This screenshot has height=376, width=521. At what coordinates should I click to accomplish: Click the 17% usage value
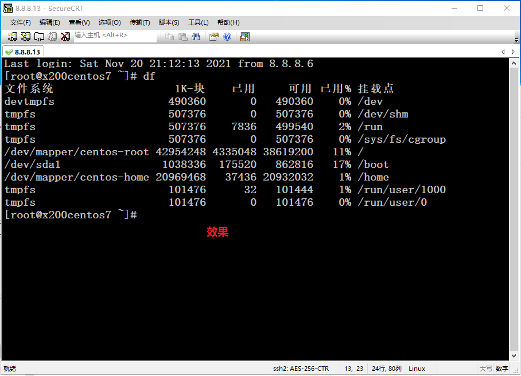click(342, 164)
